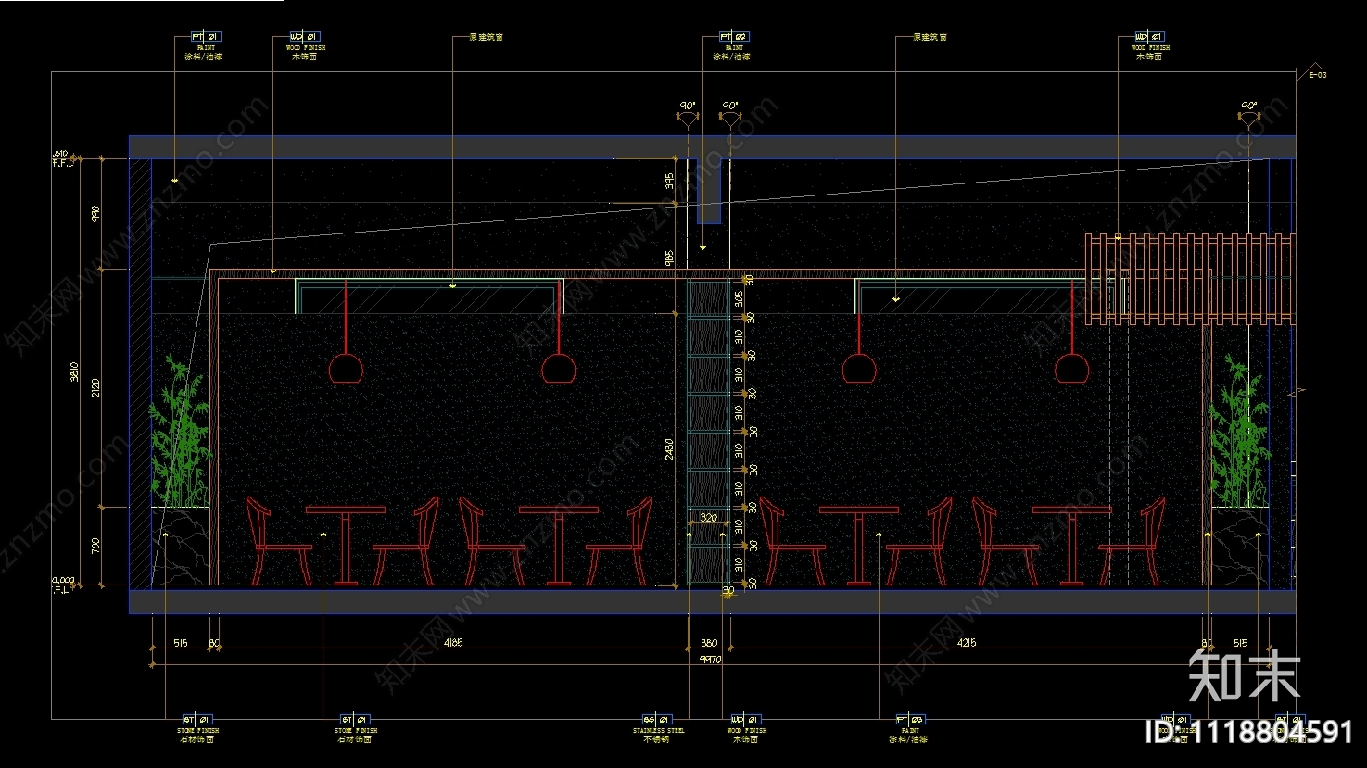
Task: Select the WD 01 tag beside PT 01
Action: pyautogui.click(x=304, y=37)
